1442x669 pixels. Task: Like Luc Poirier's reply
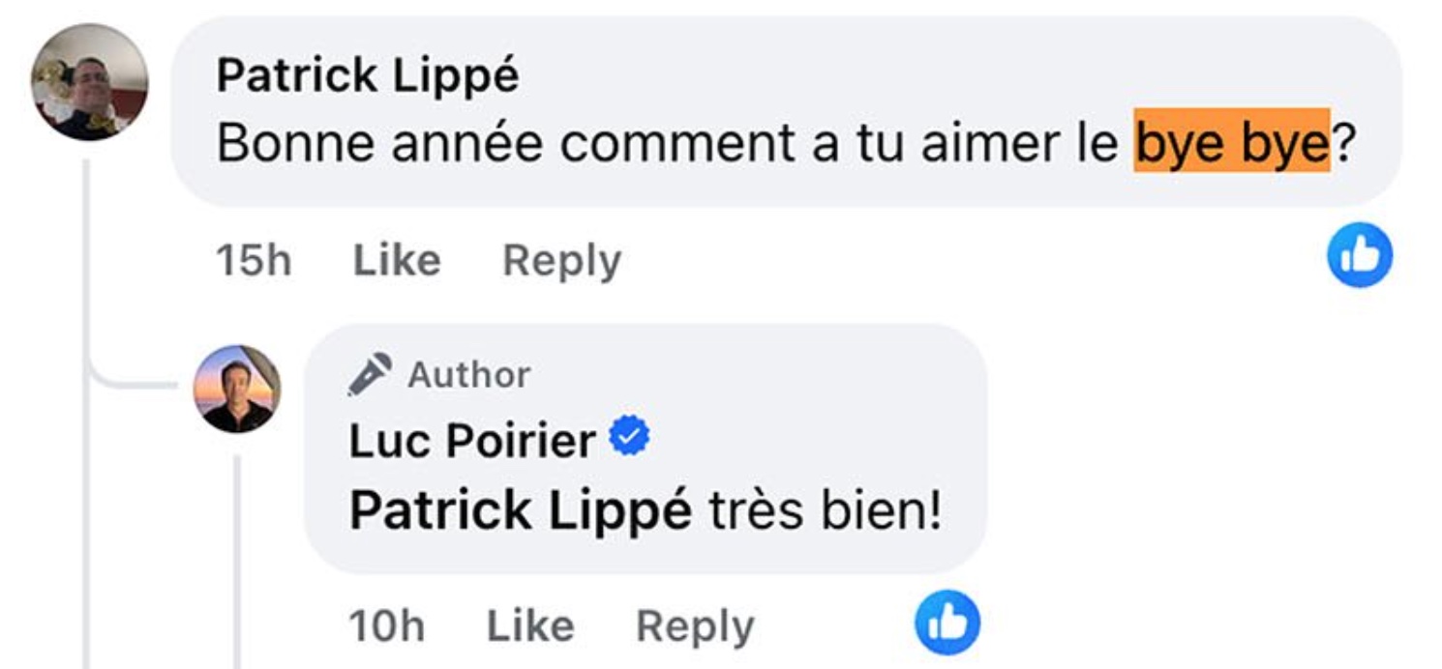point(529,626)
